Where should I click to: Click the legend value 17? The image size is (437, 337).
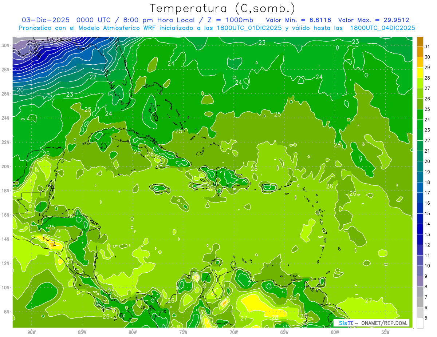[x=428, y=193]
